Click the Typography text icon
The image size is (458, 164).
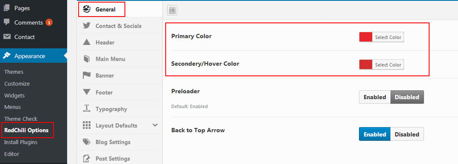click(87, 108)
